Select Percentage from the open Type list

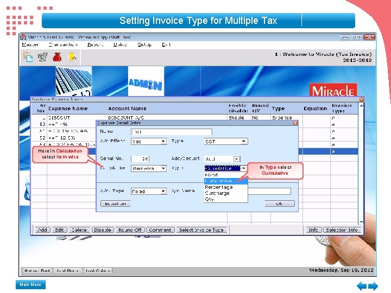click(226, 187)
